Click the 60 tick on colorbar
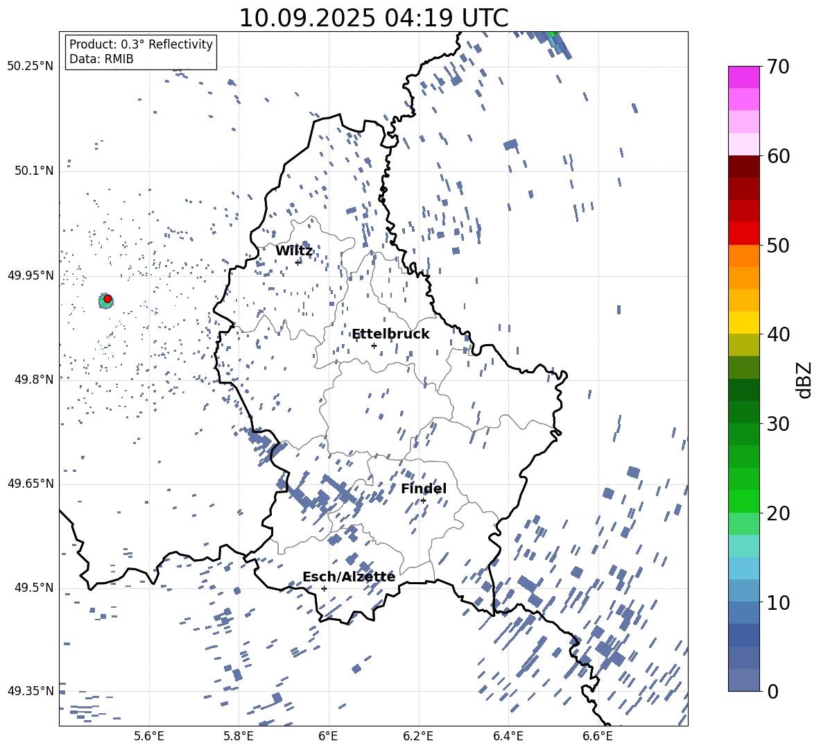The image size is (821, 750). click(x=778, y=156)
